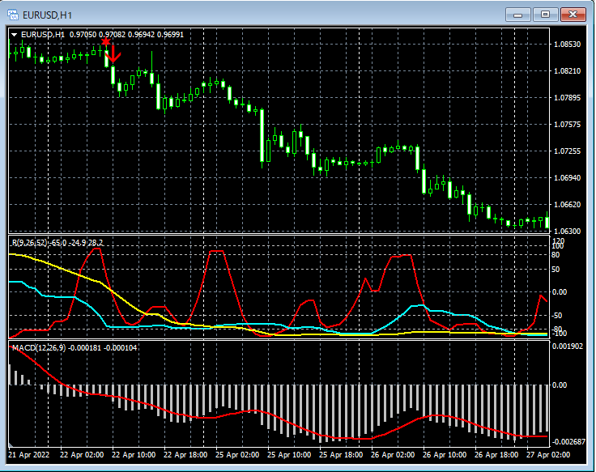
Task: Click the 26 Apr 10:00 time label
Action: click(444, 455)
